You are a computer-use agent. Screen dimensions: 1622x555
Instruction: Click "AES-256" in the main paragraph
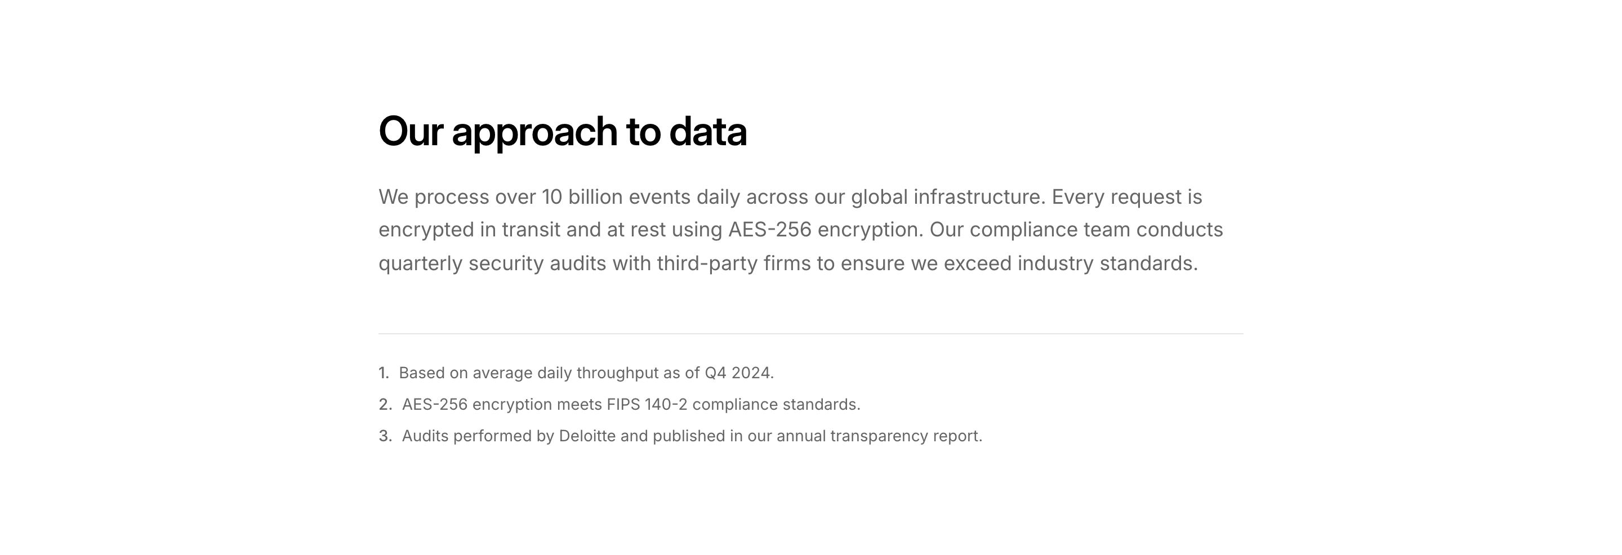point(769,230)
